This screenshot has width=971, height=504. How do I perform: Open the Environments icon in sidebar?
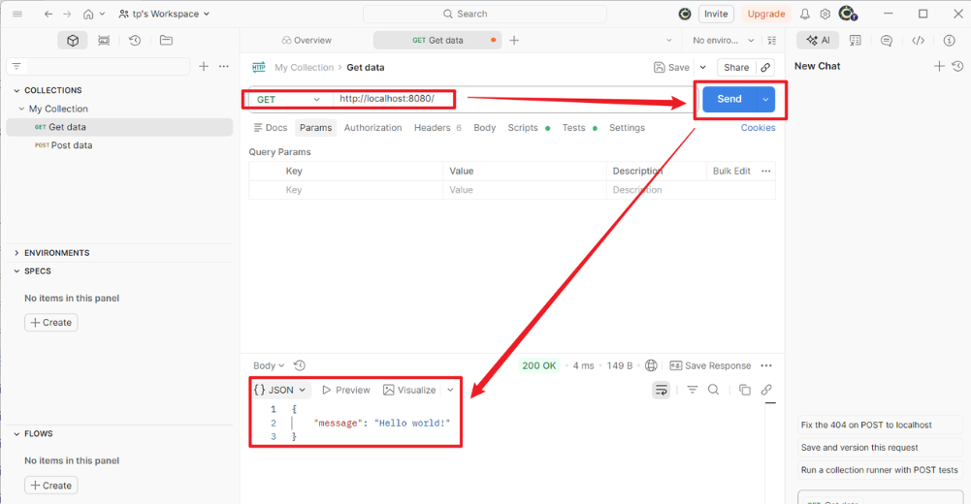click(104, 40)
